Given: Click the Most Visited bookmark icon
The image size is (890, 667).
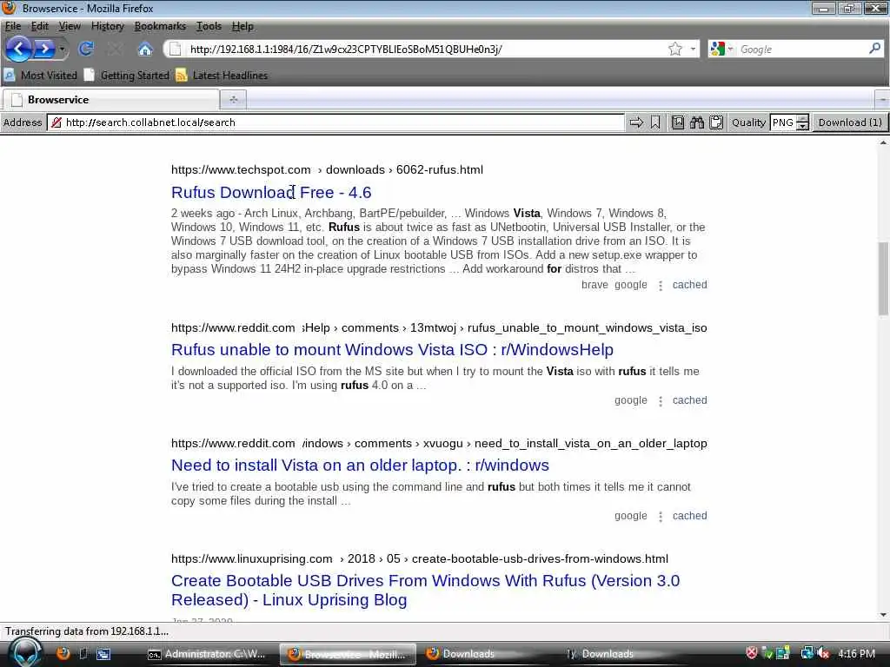Looking at the screenshot, I should [10, 75].
